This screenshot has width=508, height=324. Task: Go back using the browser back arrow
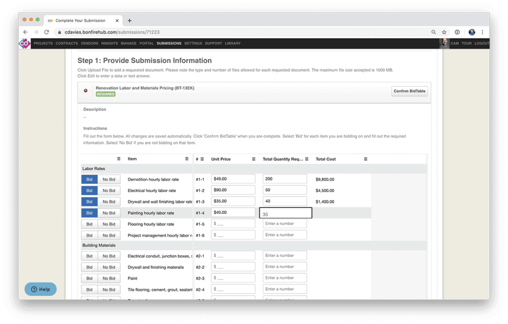(x=25, y=32)
